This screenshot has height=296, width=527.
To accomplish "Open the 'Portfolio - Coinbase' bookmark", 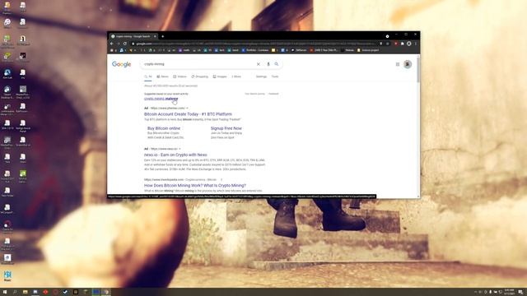I will click(254, 50).
